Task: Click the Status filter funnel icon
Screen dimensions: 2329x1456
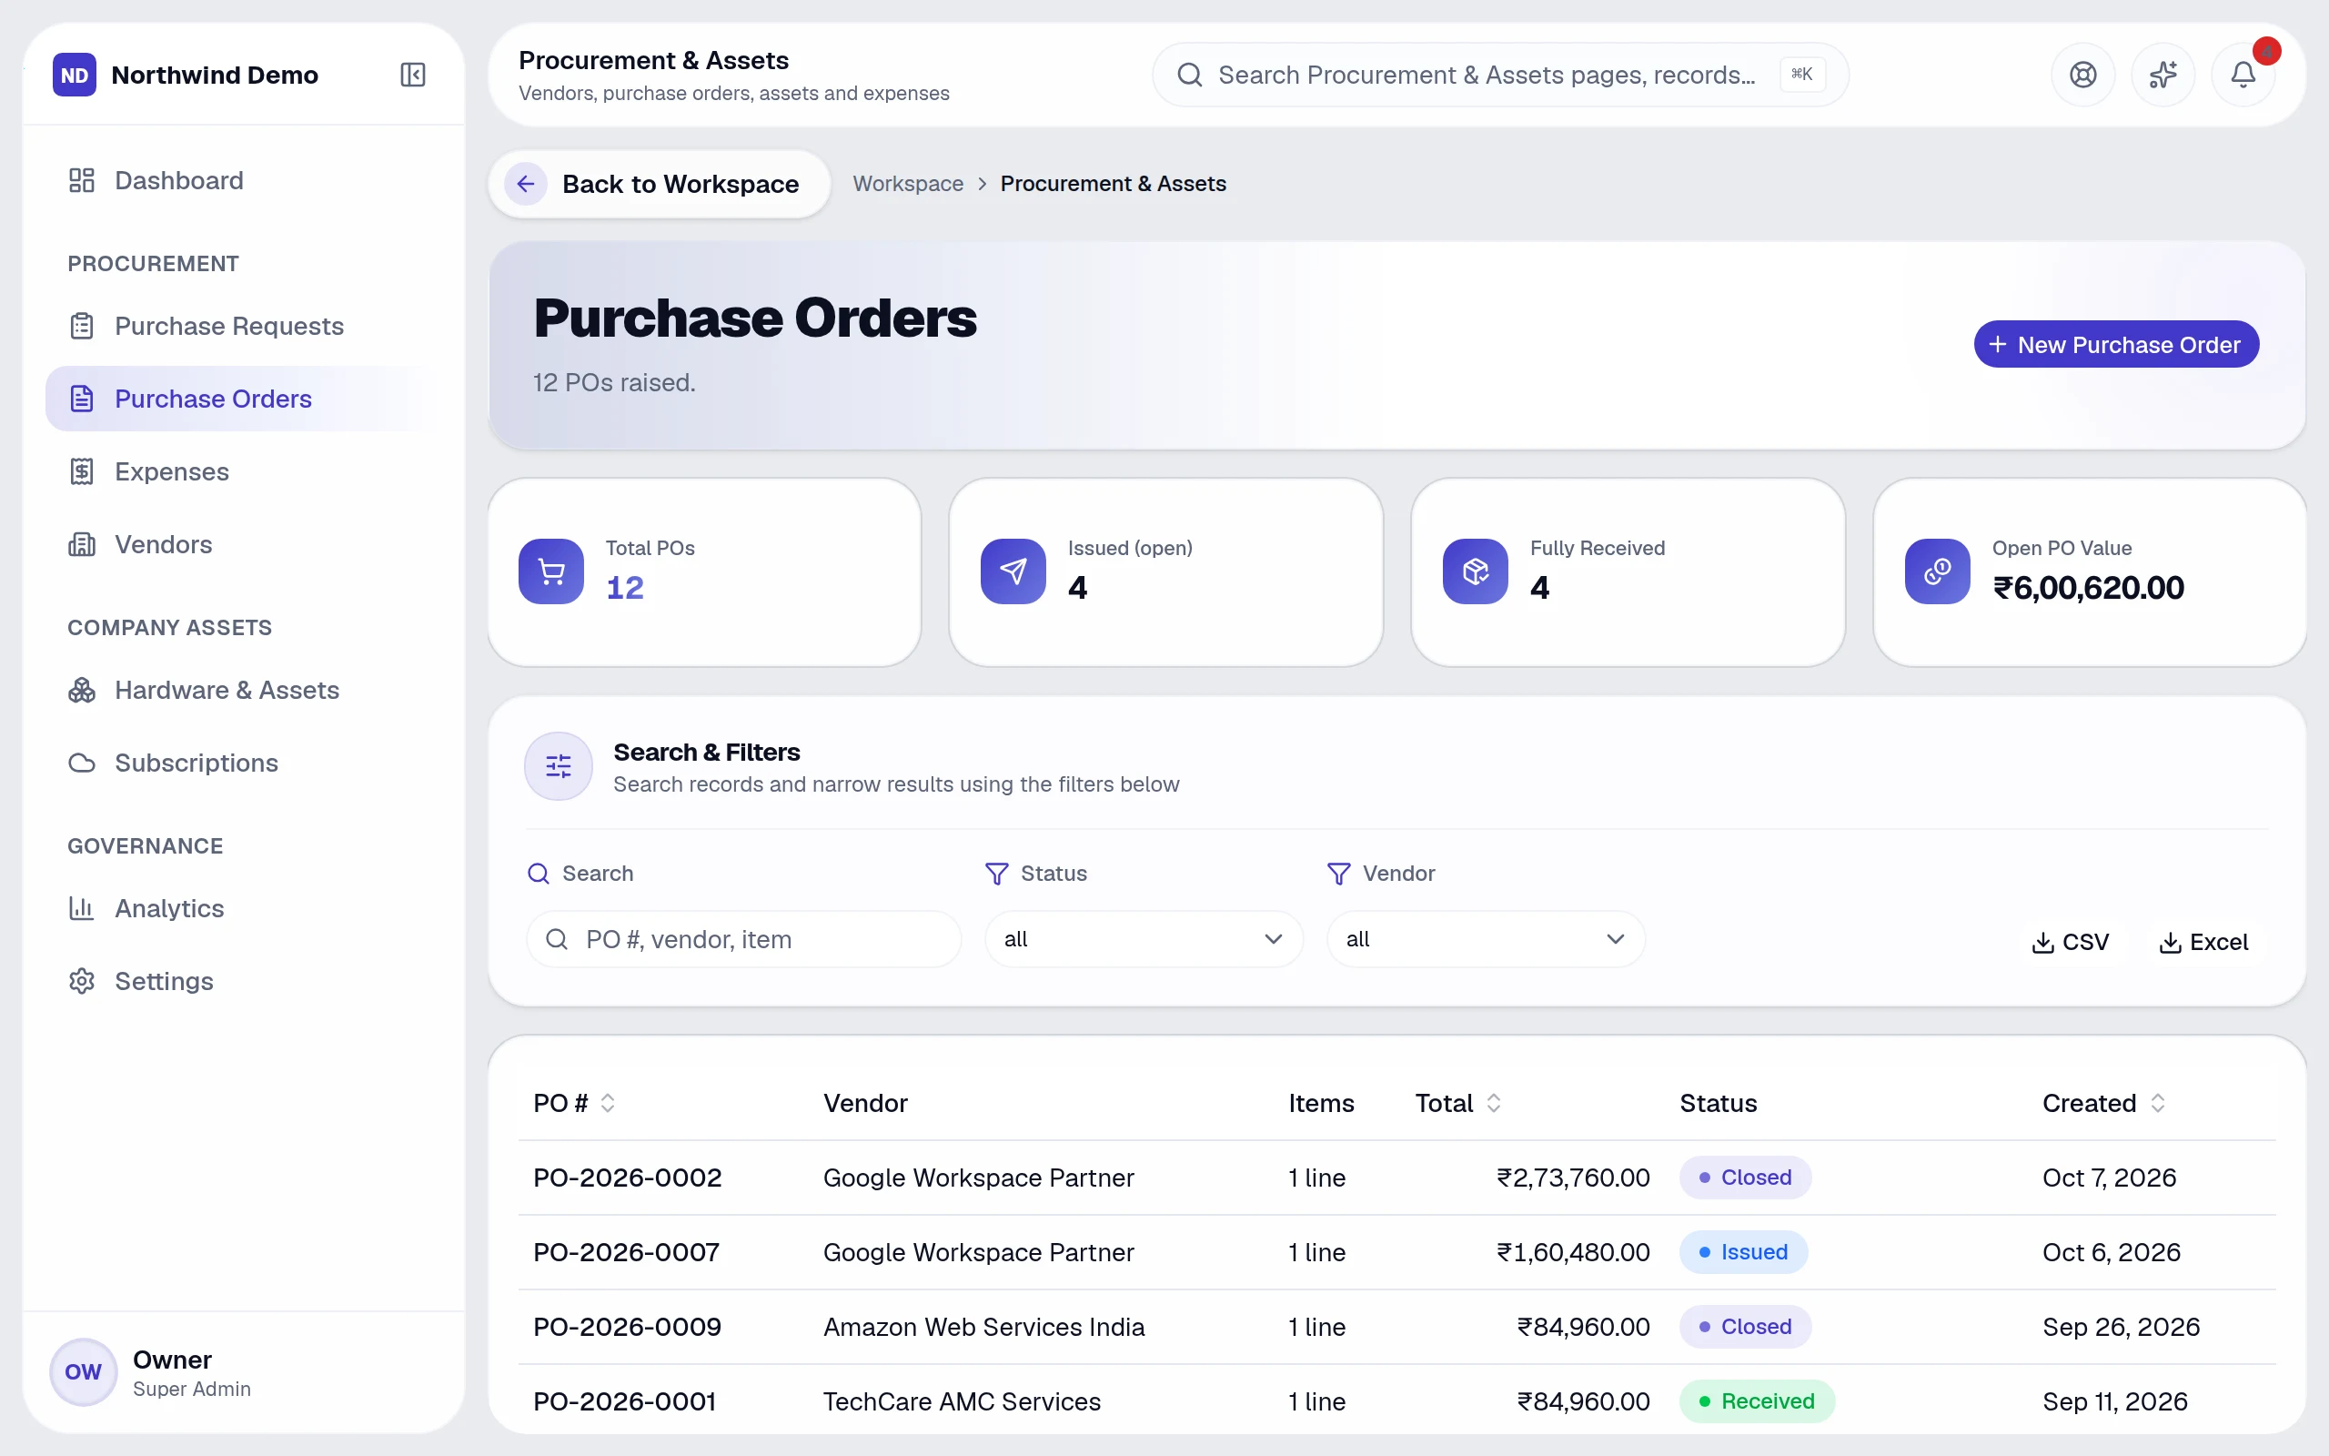Action: coord(997,874)
